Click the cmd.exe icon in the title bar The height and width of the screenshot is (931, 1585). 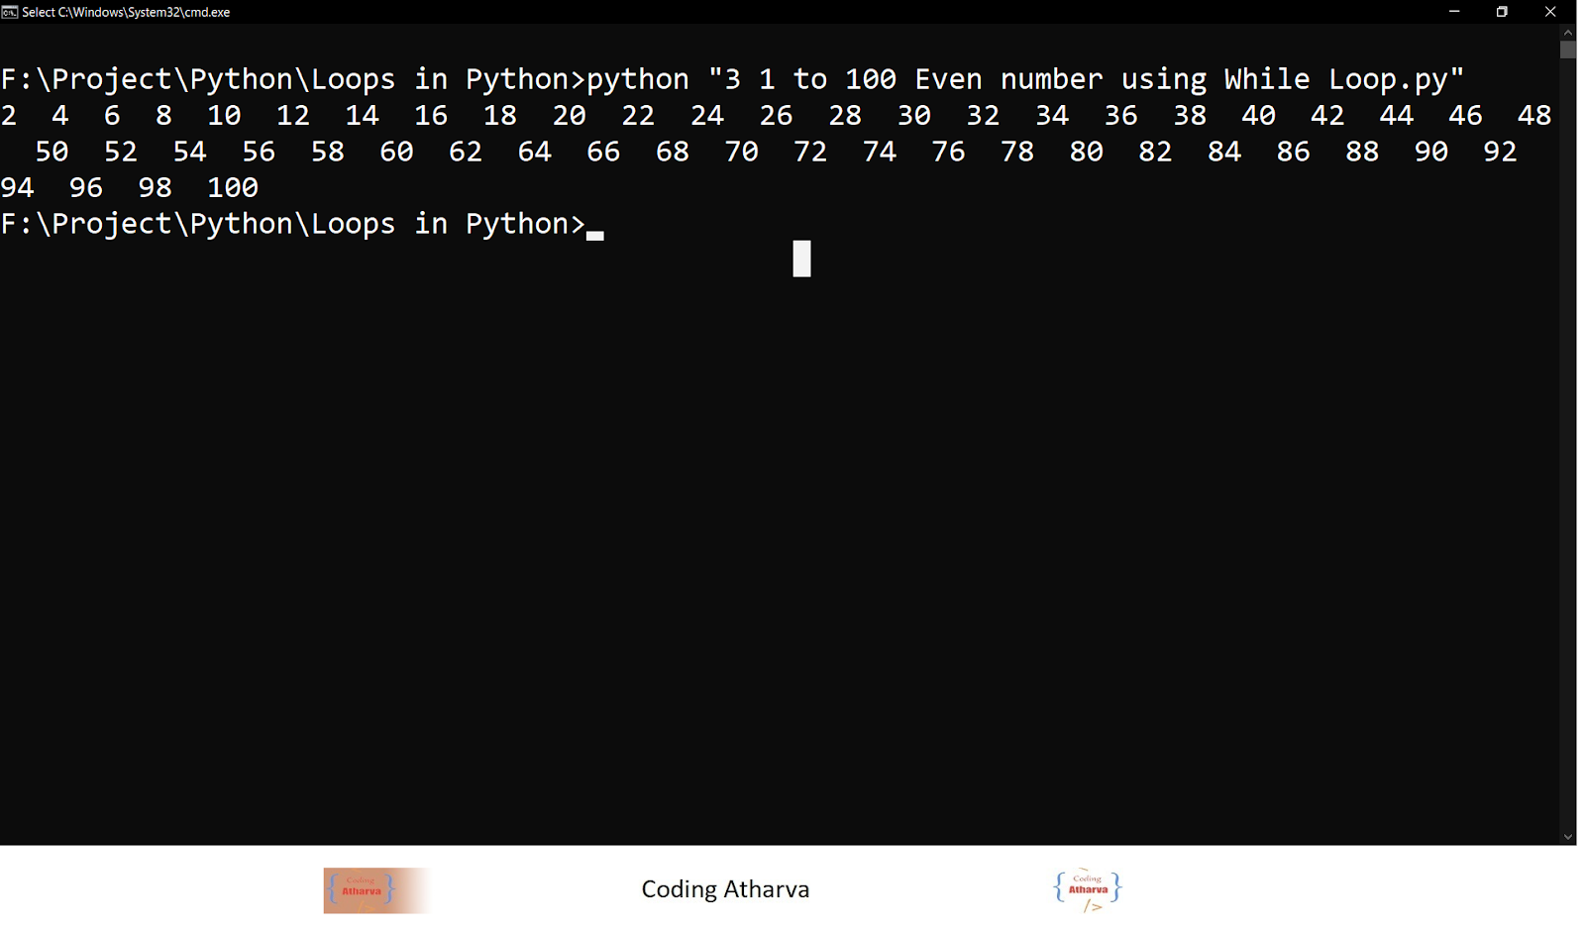[x=11, y=12]
